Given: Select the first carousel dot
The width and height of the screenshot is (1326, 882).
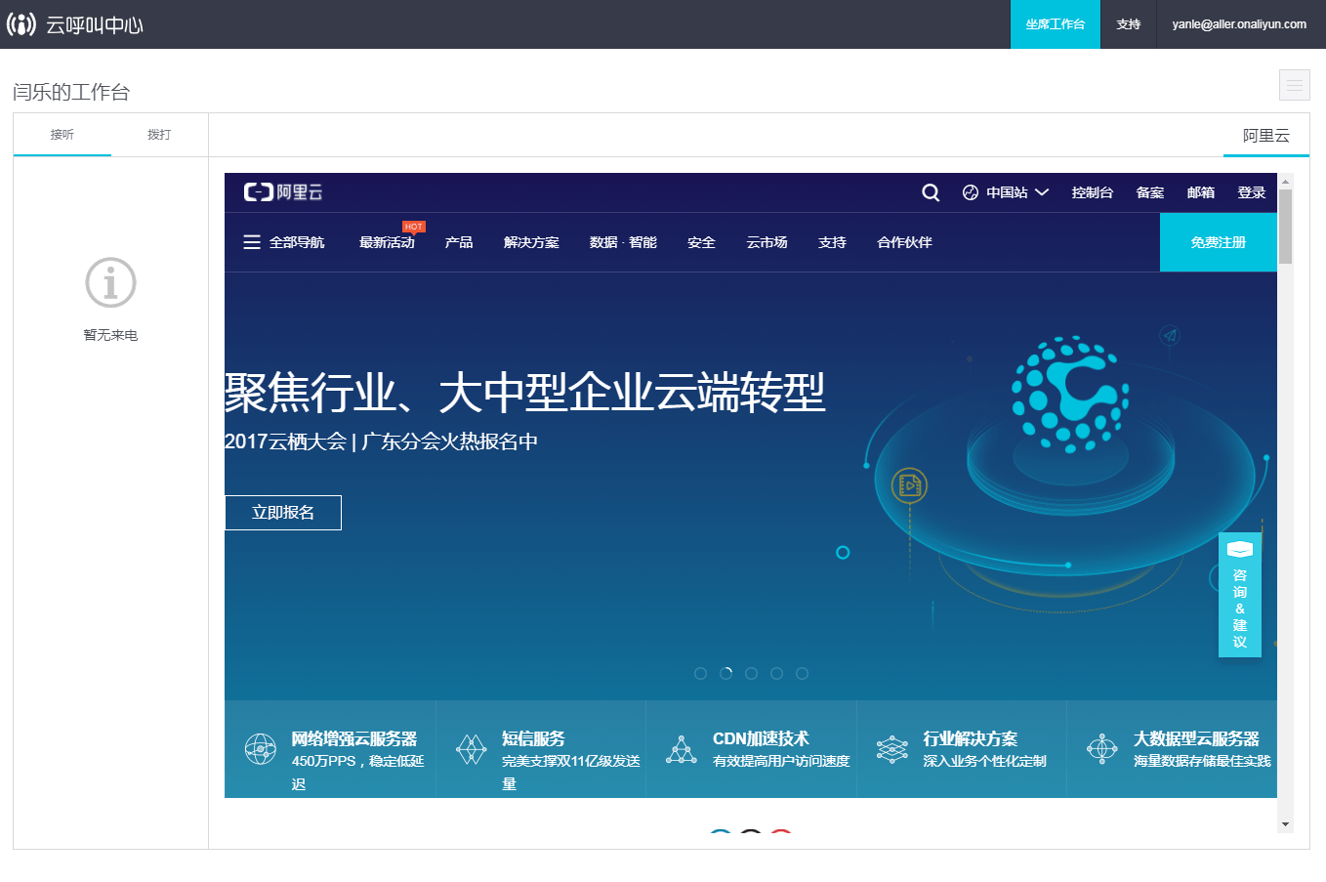Looking at the screenshot, I should (x=700, y=673).
